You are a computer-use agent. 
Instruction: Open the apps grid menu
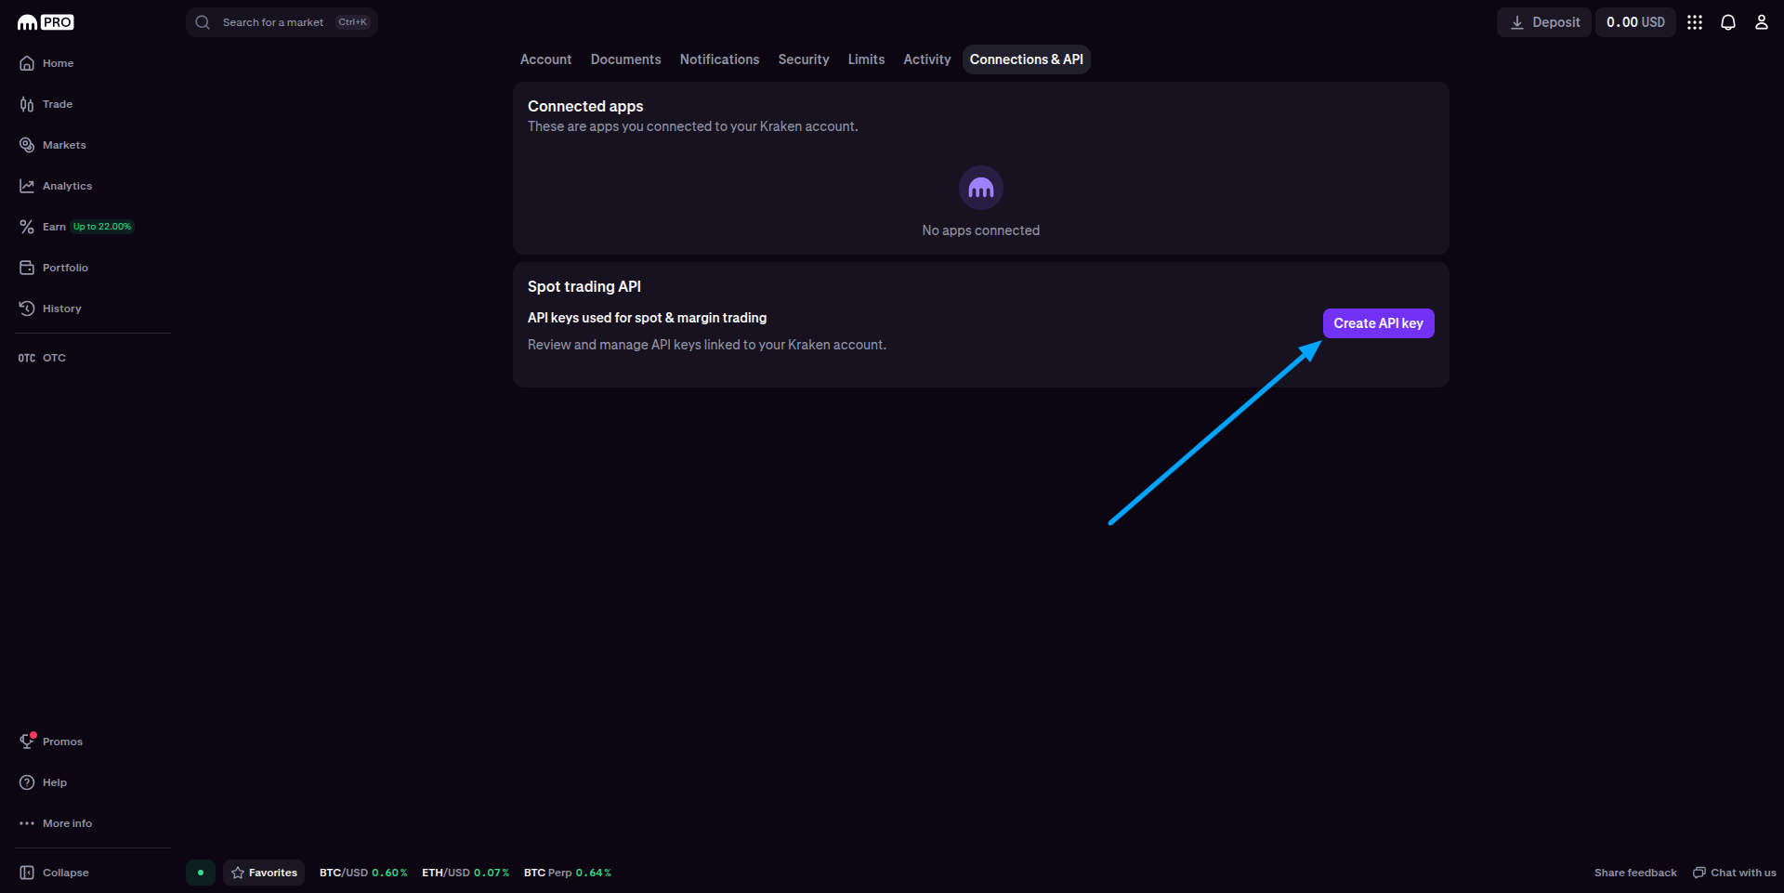click(x=1695, y=22)
